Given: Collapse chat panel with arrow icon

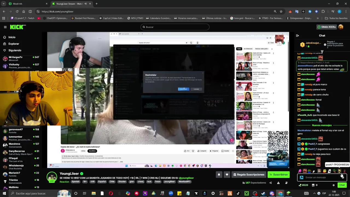Looking at the screenshot, I should pyautogui.click(x=297, y=36).
